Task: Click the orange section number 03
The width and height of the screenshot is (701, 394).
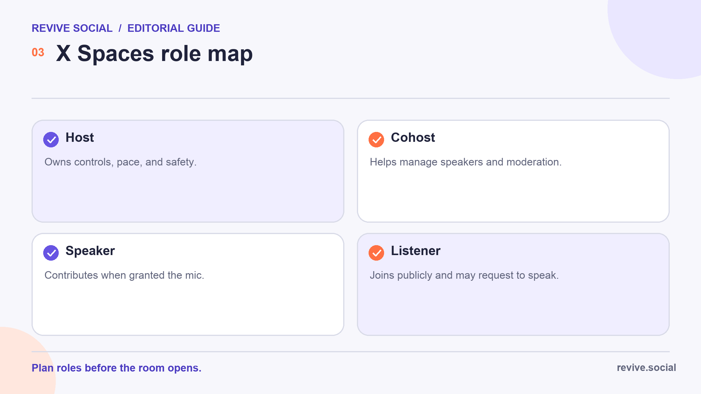Action: (38, 53)
